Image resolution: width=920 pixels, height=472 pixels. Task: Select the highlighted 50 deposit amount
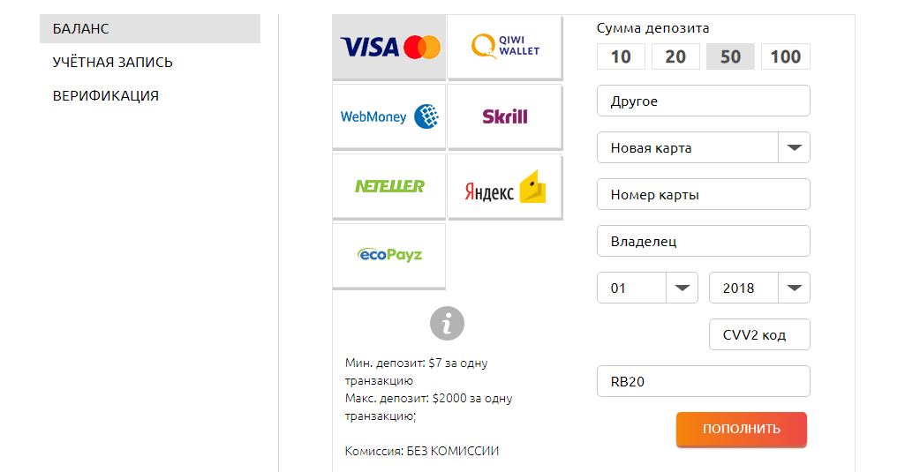pos(730,57)
